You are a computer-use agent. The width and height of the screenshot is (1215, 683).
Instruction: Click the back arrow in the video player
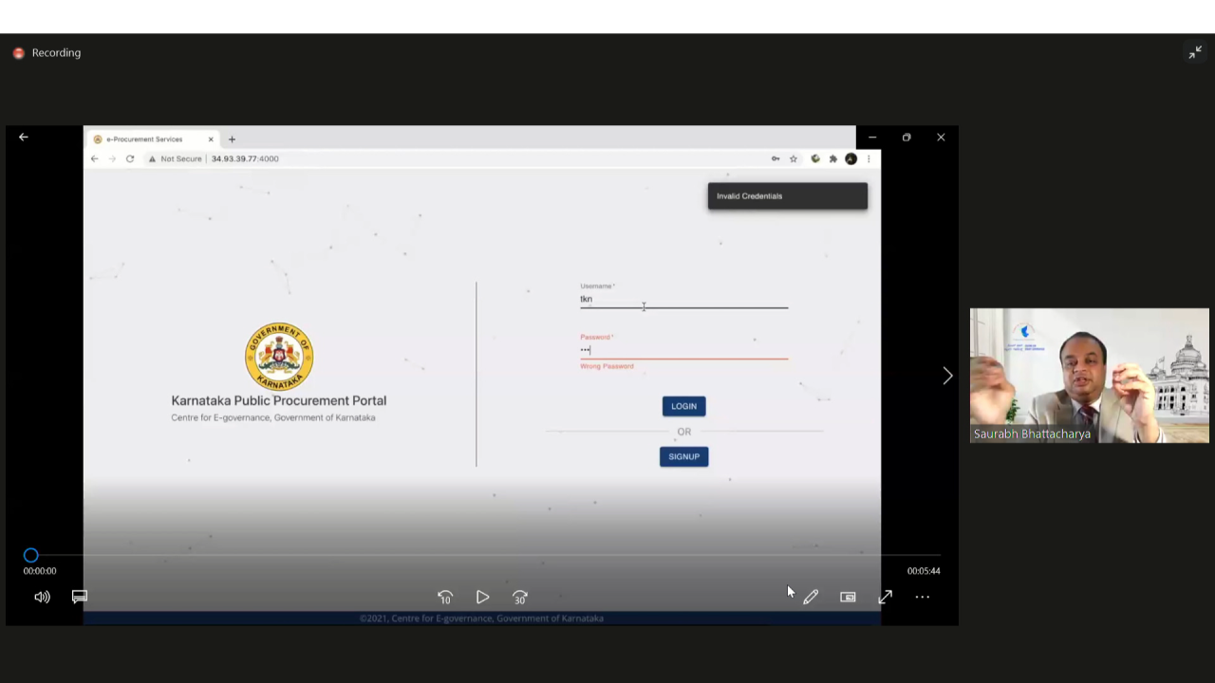click(24, 138)
